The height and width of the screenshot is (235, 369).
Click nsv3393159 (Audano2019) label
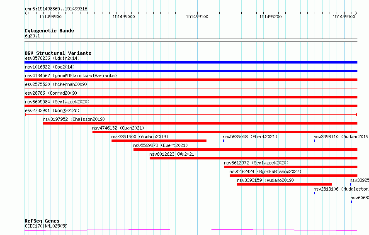(265, 180)
